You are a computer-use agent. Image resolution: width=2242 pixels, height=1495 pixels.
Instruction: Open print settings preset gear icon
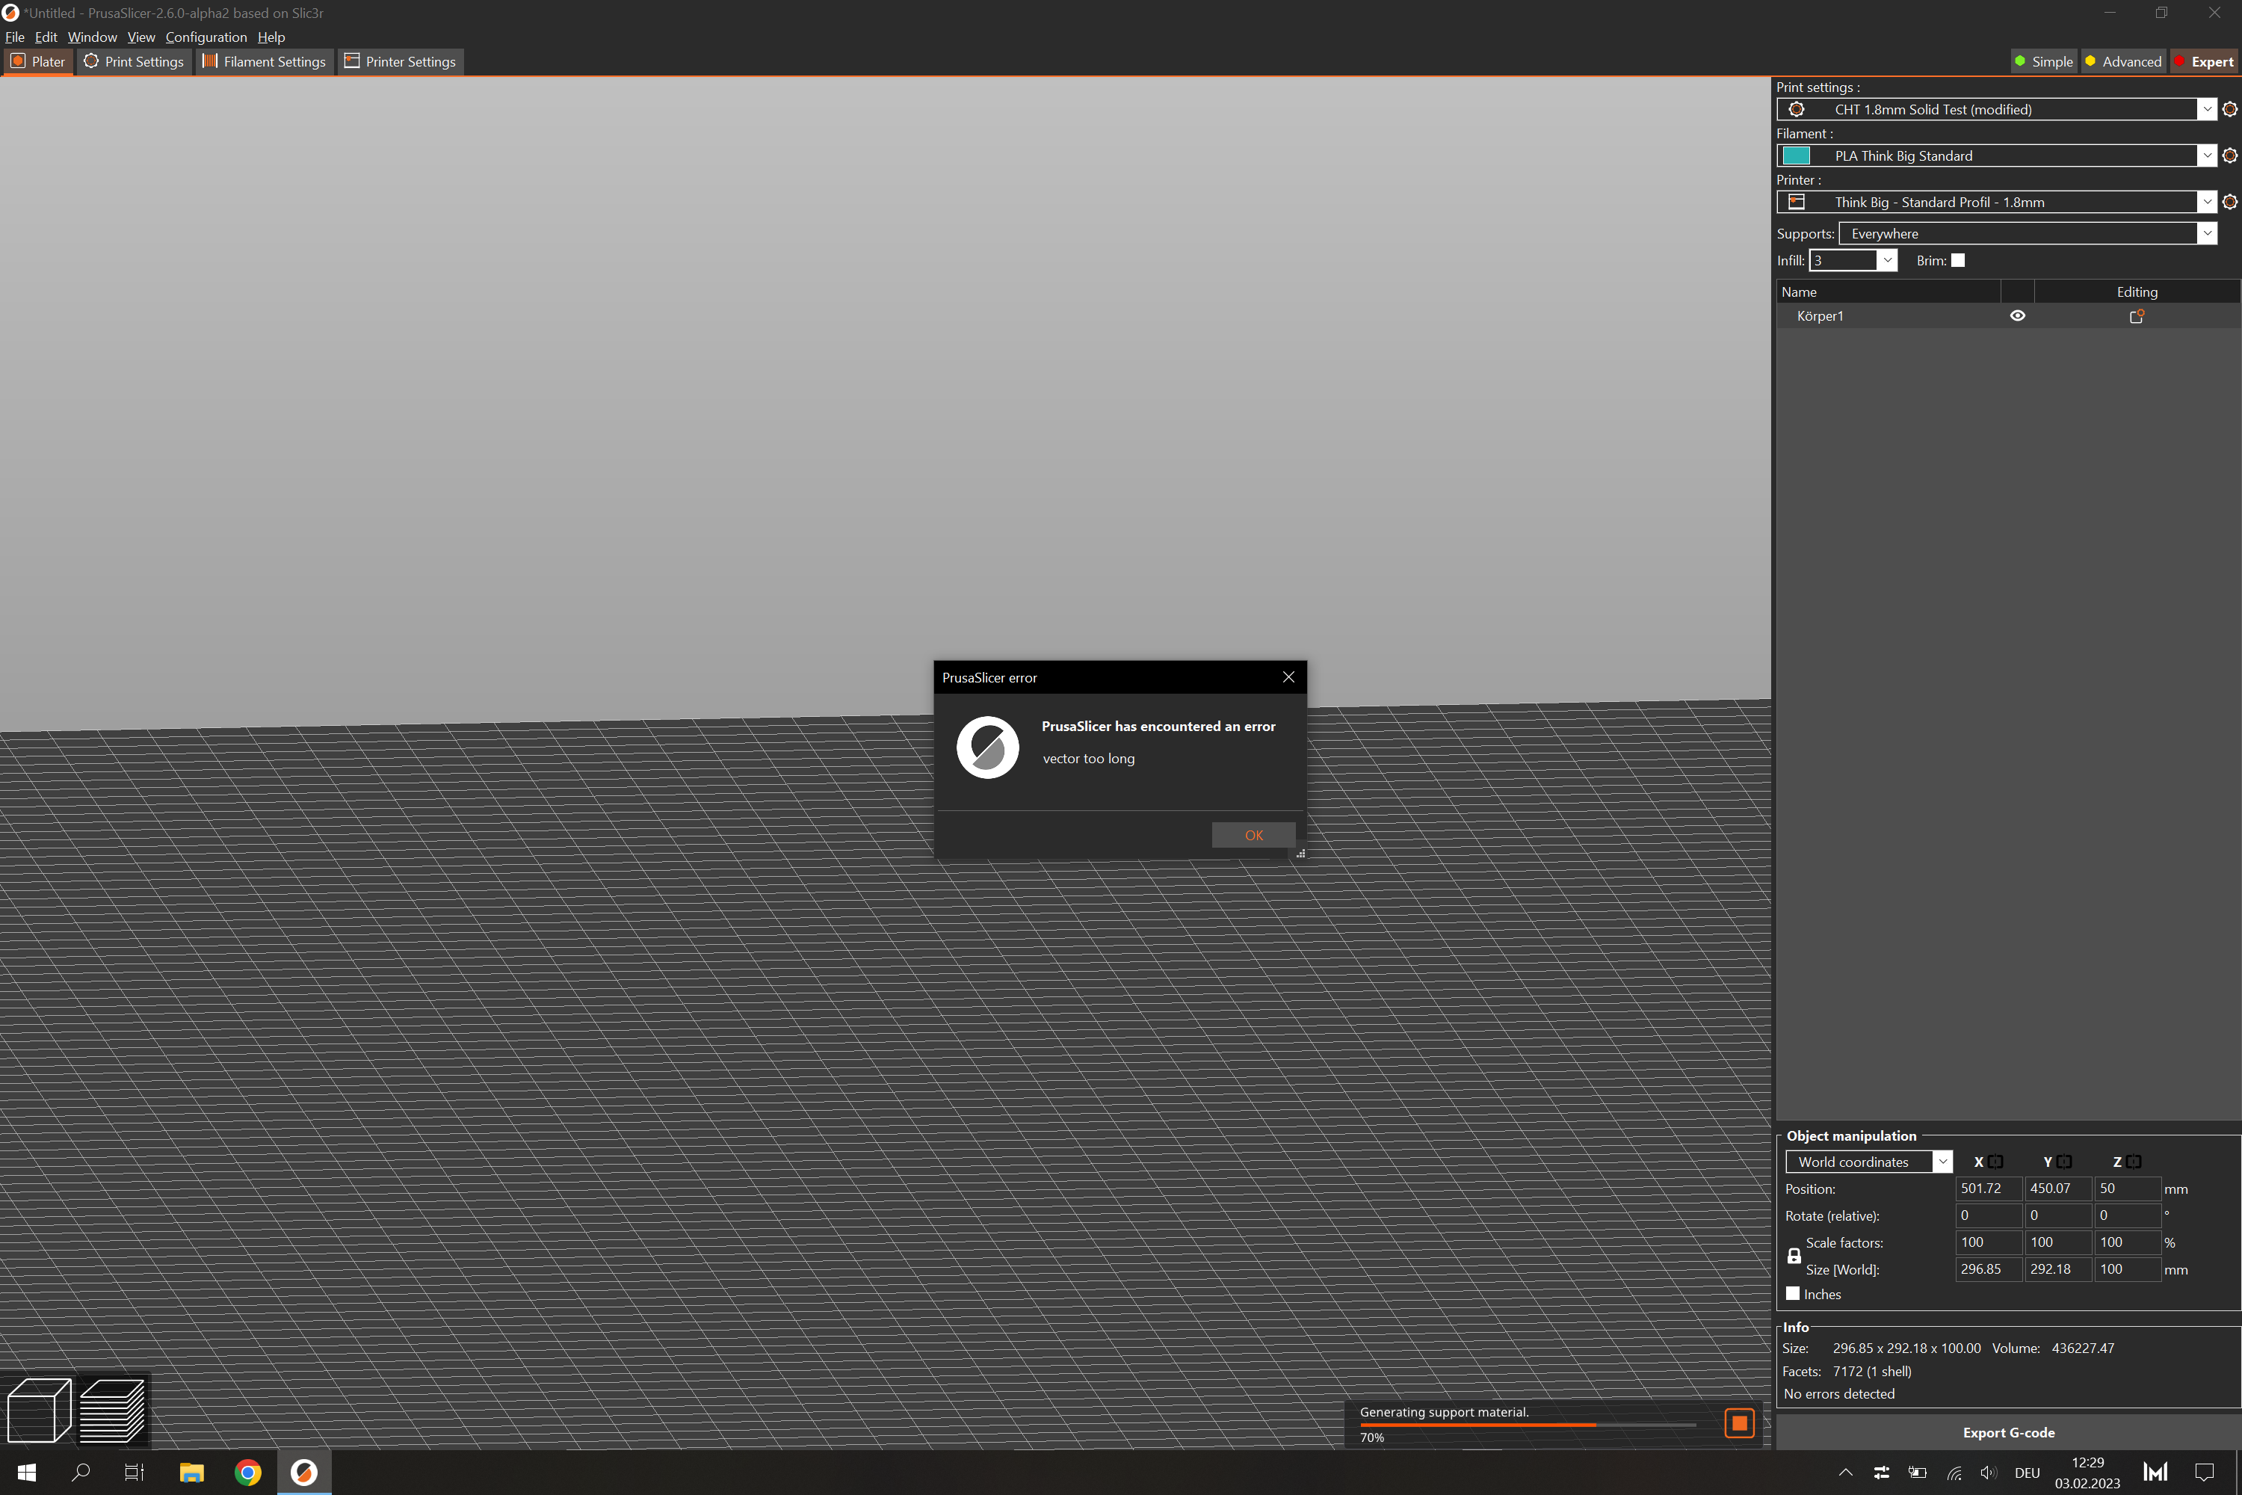[x=2229, y=110]
